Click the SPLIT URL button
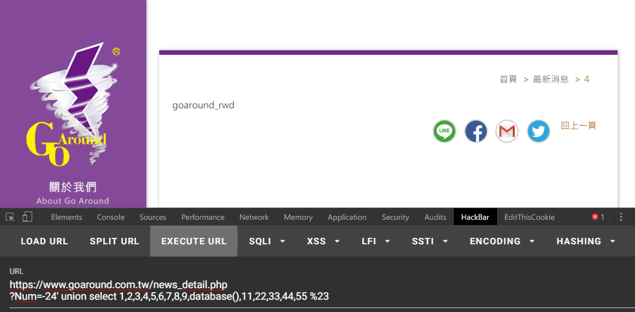The image size is (635, 312). (x=115, y=241)
